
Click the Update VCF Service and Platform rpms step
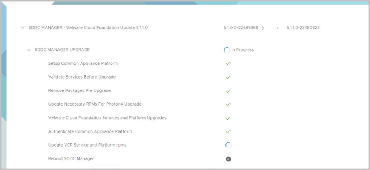pos(87,145)
